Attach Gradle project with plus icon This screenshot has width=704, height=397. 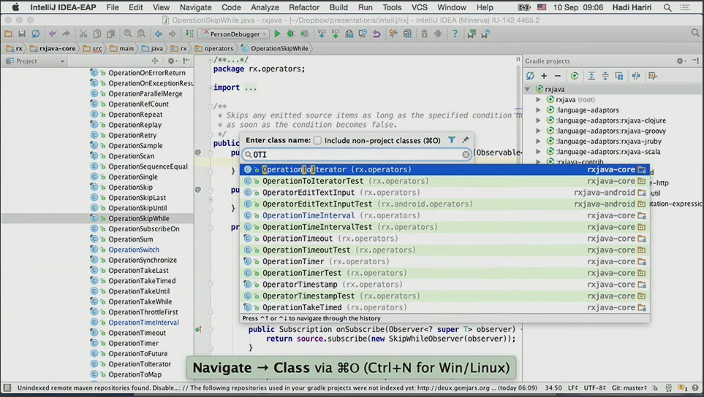(544, 76)
